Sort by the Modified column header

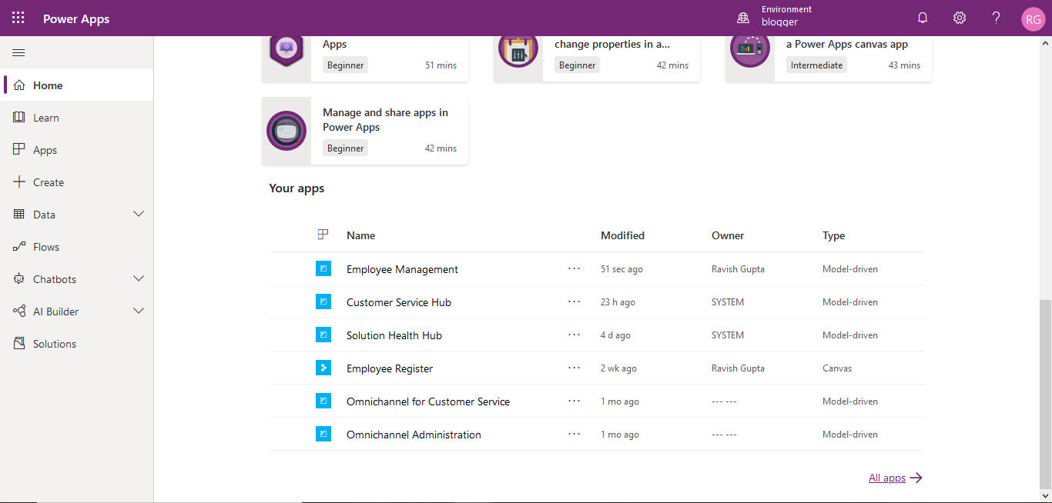coord(622,235)
